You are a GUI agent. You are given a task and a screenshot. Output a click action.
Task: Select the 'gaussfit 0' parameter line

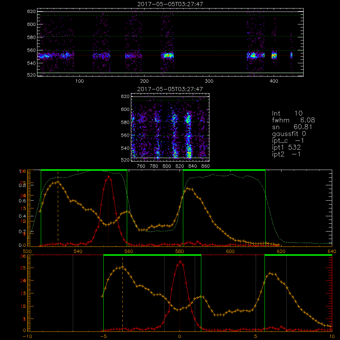click(289, 134)
